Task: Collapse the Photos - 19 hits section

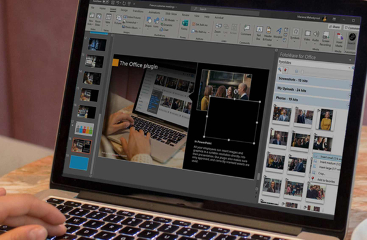Action: click(x=311, y=100)
